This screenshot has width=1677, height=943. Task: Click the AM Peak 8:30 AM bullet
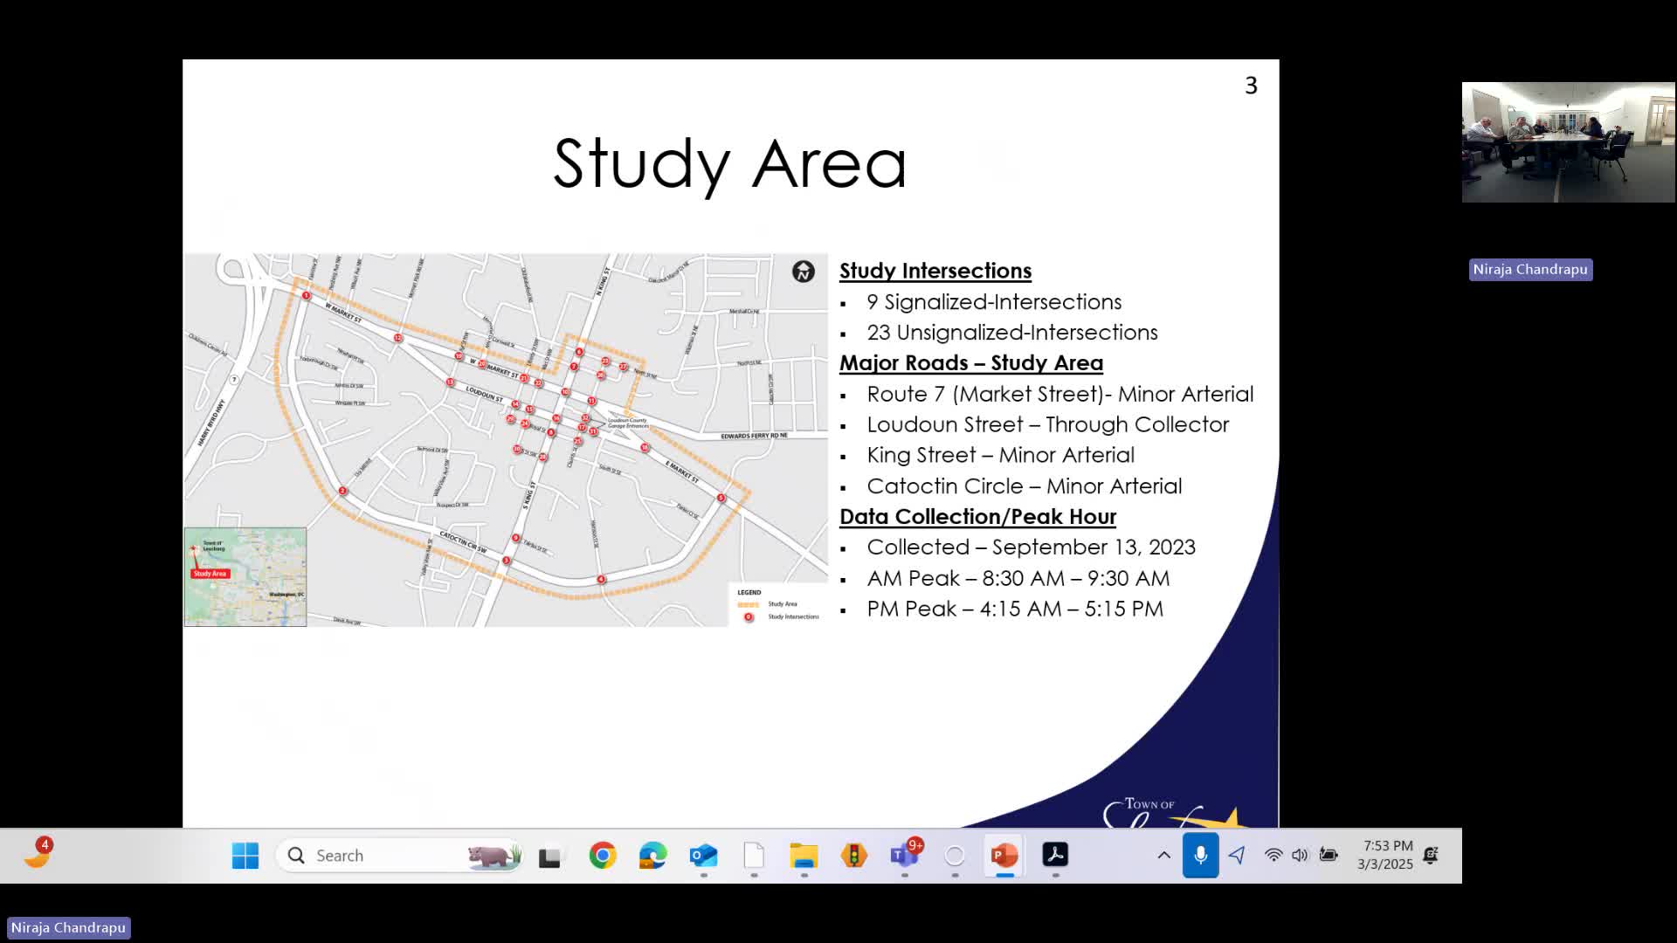tap(1018, 579)
